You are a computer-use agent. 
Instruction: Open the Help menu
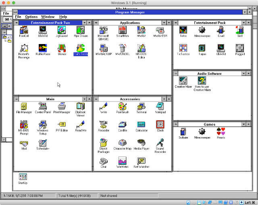pyautogui.click(x=63, y=17)
